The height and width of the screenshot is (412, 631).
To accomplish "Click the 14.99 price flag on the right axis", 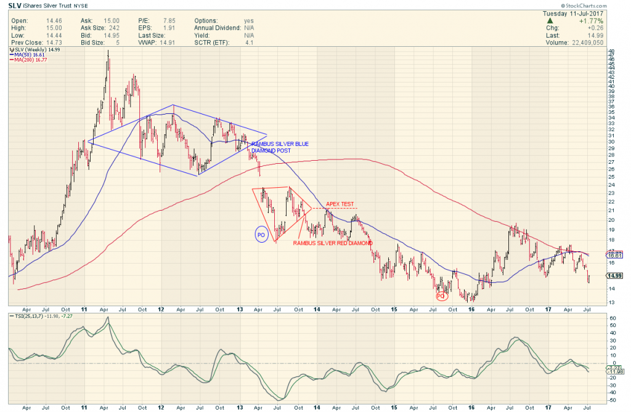I will pyautogui.click(x=615, y=276).
